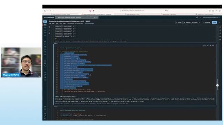Click the presenter webcam video thumbnail
The image size is (223, 125).
point(21,62)
